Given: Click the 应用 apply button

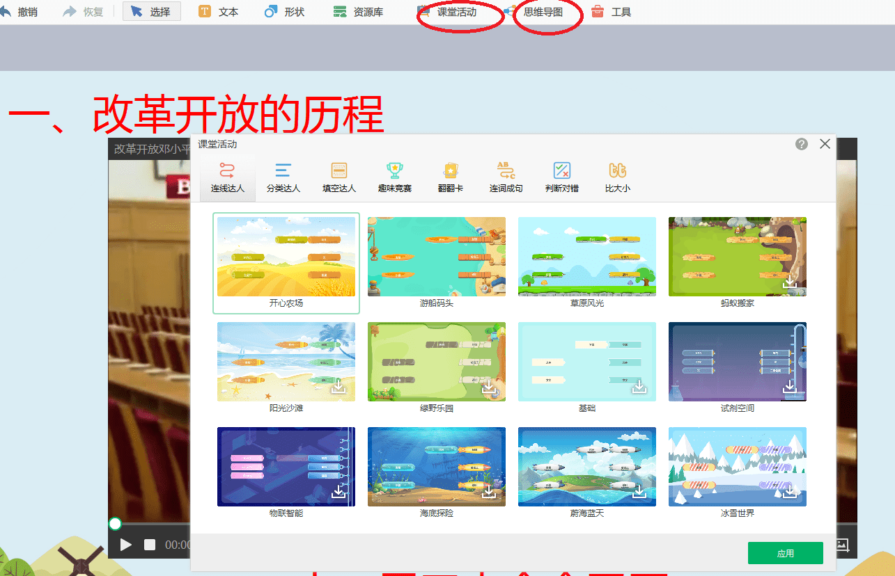Looking at the screenshot, I should coord(786,553).
